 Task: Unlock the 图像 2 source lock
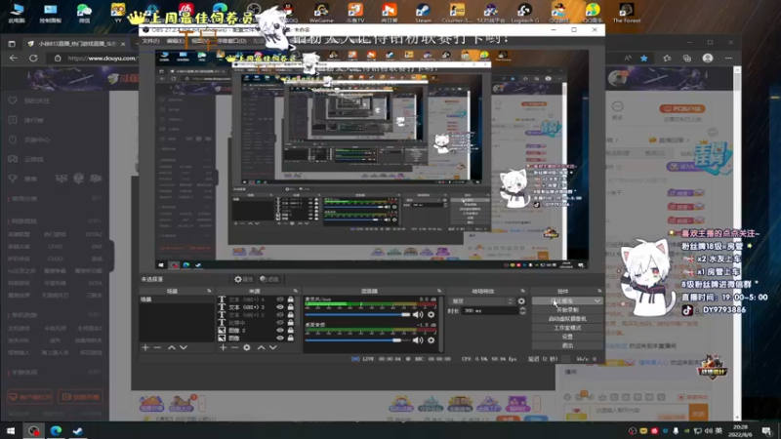click(x=290, y=330)
